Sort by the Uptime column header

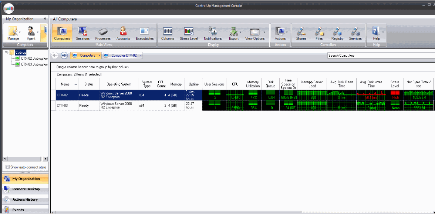coord(194,84)
